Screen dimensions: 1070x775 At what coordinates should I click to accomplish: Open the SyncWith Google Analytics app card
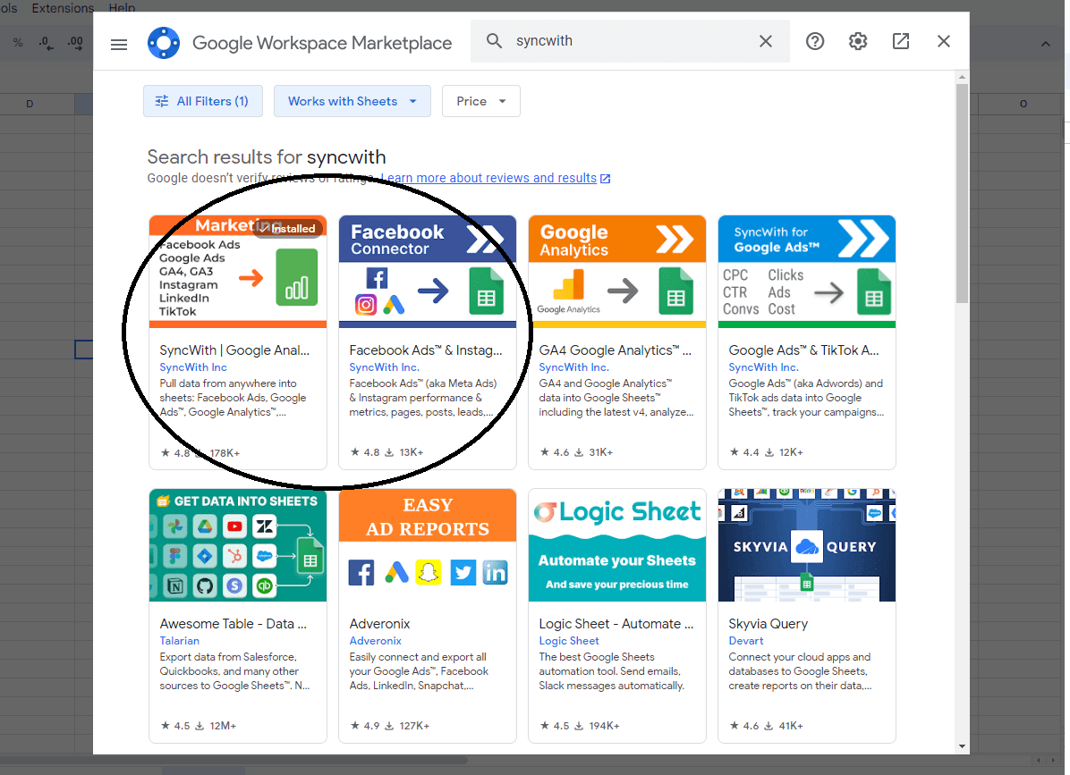[237, 350]
